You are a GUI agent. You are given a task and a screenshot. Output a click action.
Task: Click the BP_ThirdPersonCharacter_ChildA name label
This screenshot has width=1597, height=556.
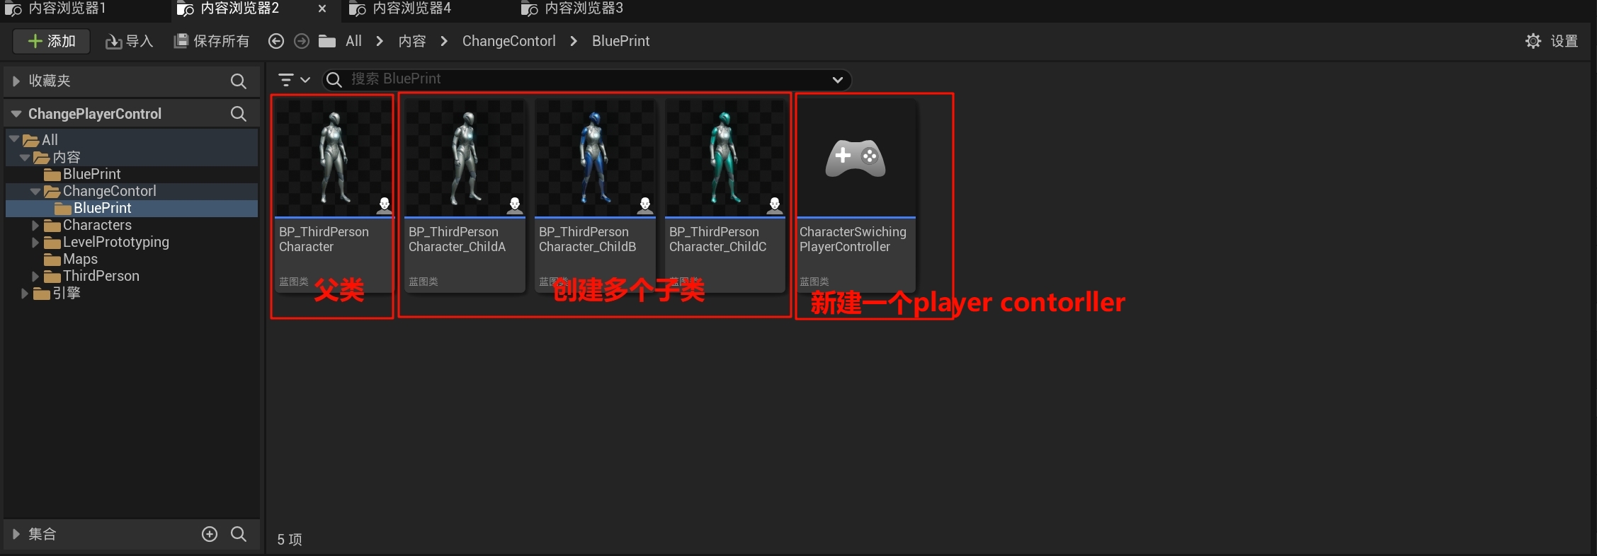coord(457,239)
